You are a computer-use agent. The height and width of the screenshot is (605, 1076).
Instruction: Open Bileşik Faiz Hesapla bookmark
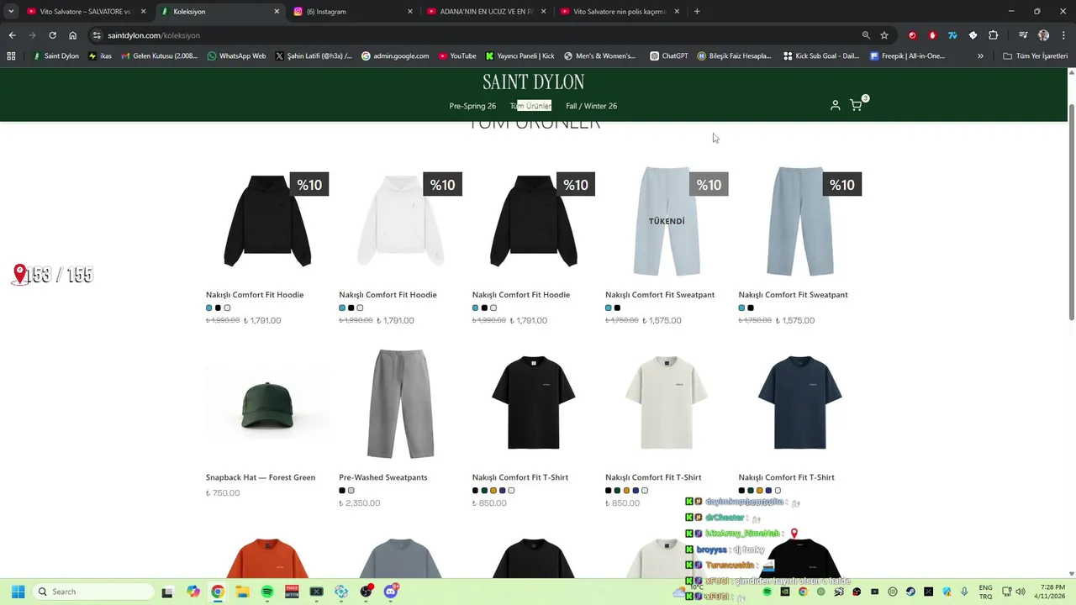coord(734,56)
